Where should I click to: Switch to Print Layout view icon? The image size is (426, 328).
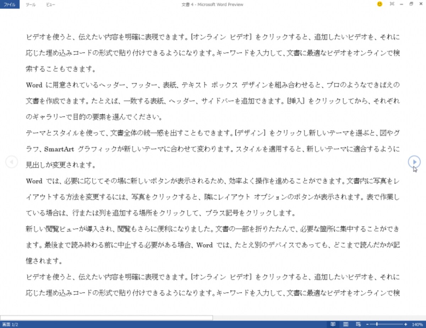click(x=346, y=324)
